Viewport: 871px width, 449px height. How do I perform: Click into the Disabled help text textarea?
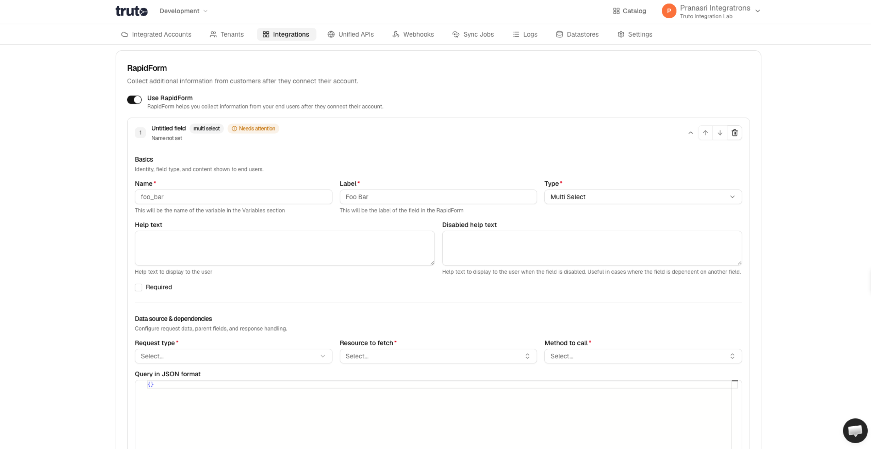[592, 248]
